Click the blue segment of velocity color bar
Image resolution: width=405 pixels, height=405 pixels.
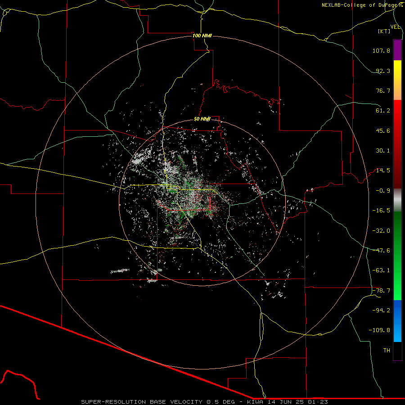pyautogui.click(x=397, y=321)
